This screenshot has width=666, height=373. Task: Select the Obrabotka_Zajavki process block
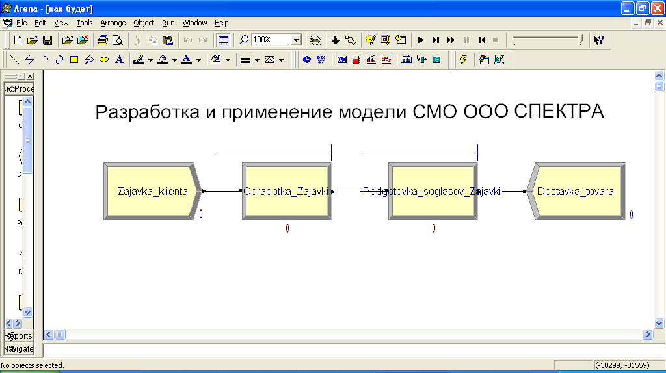click(287, 192)
